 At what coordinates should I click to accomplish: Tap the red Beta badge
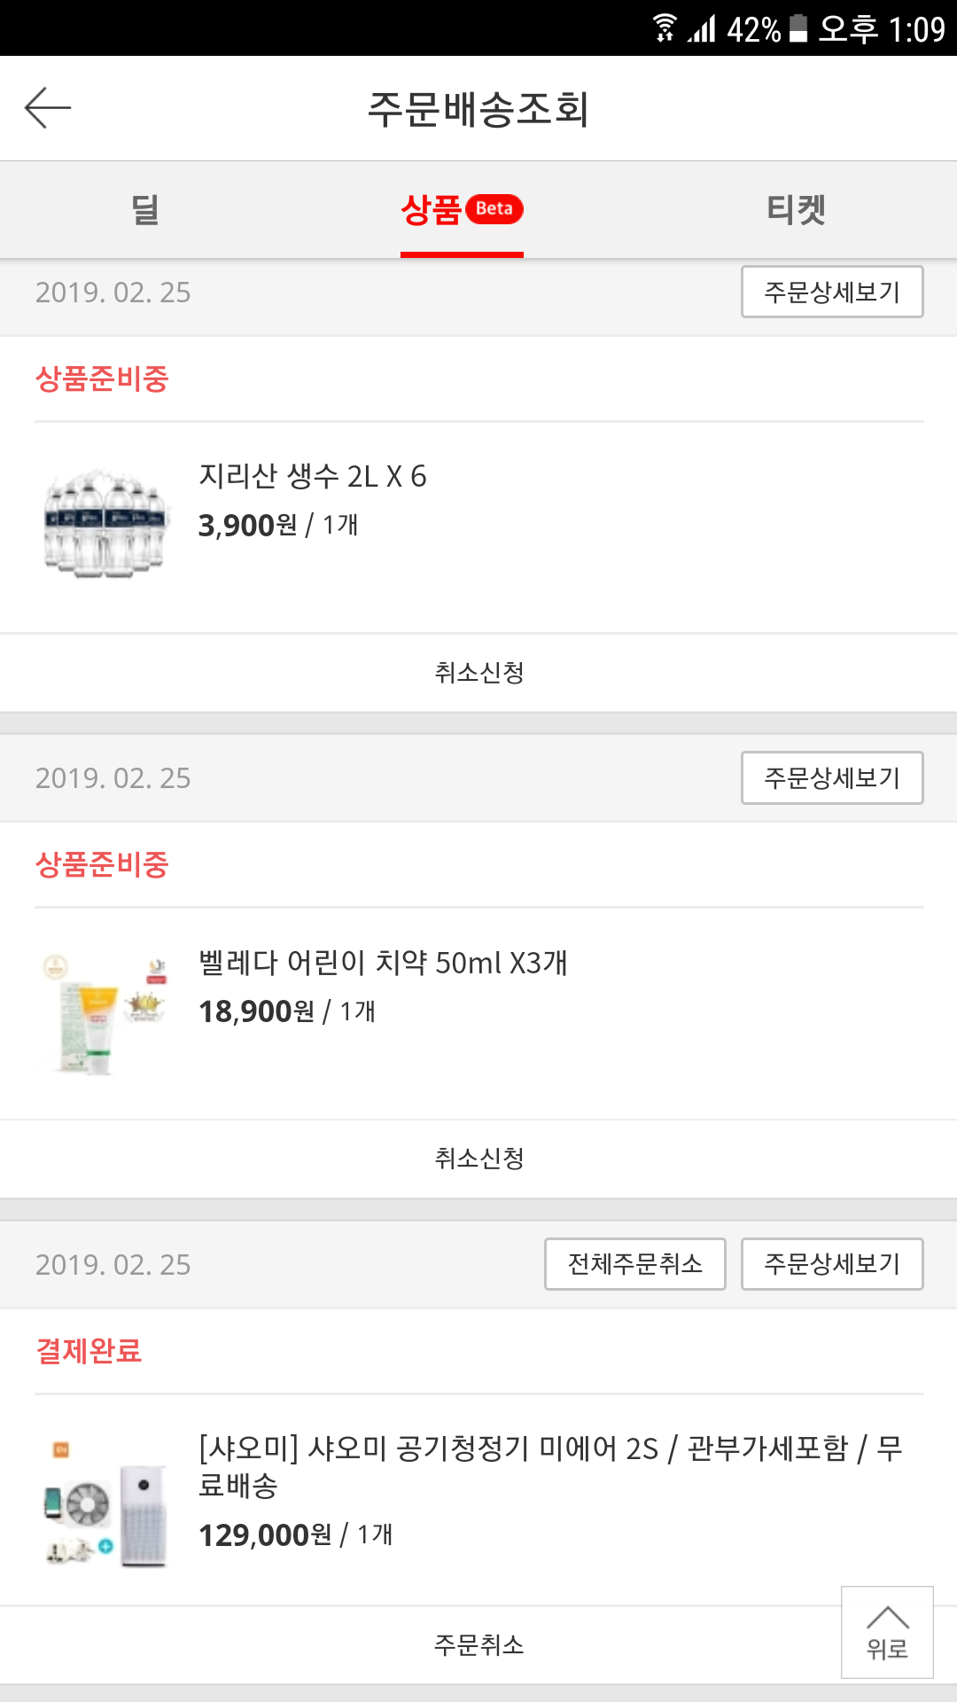coord(494,209)
